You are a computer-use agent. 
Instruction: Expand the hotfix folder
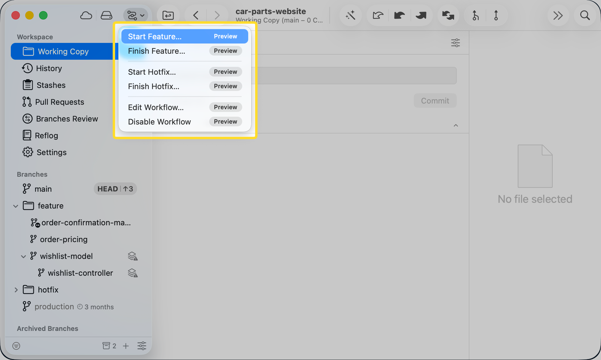click(16, 290)
